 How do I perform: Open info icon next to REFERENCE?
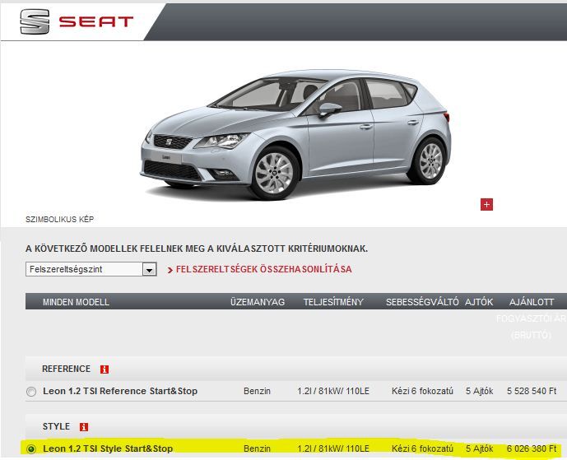click(105, 369)
